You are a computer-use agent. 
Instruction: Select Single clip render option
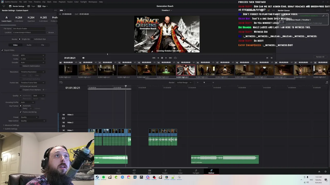tap(20, 39)
